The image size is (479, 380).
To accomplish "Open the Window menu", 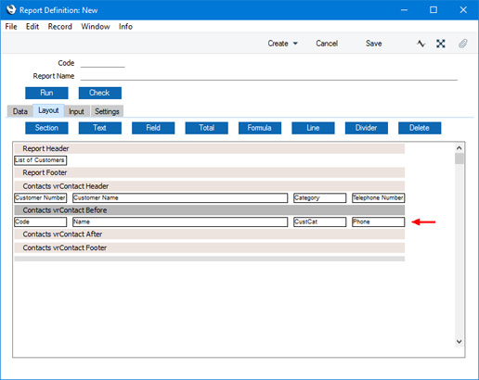I will (x=96, y=27).
